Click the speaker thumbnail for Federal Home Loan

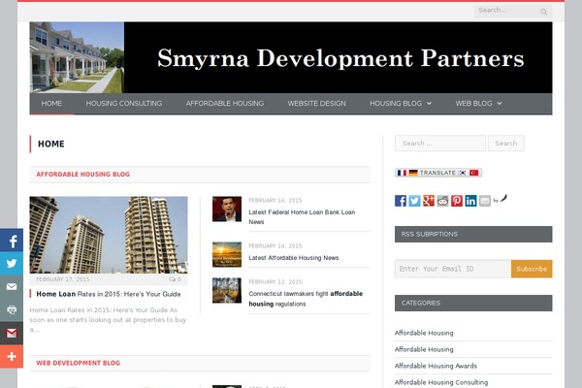click(227, 210)
